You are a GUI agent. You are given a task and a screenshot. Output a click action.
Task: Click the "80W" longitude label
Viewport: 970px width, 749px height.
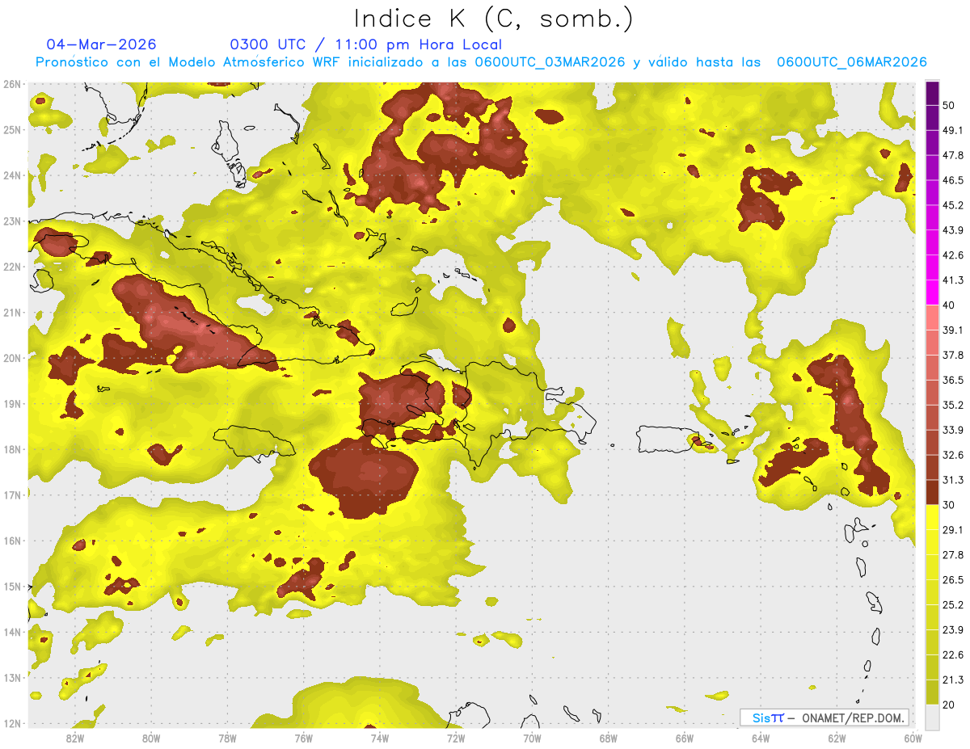(151, 738)
